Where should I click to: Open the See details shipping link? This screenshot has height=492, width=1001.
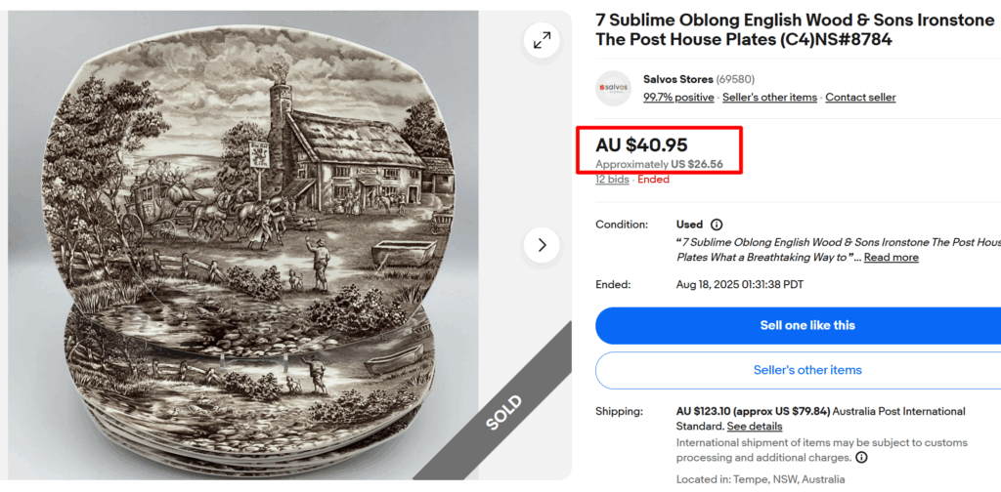755,427
